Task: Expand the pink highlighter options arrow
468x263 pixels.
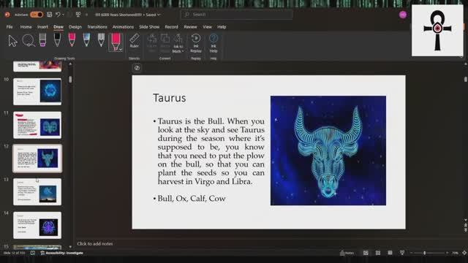Action: [121, 49]
